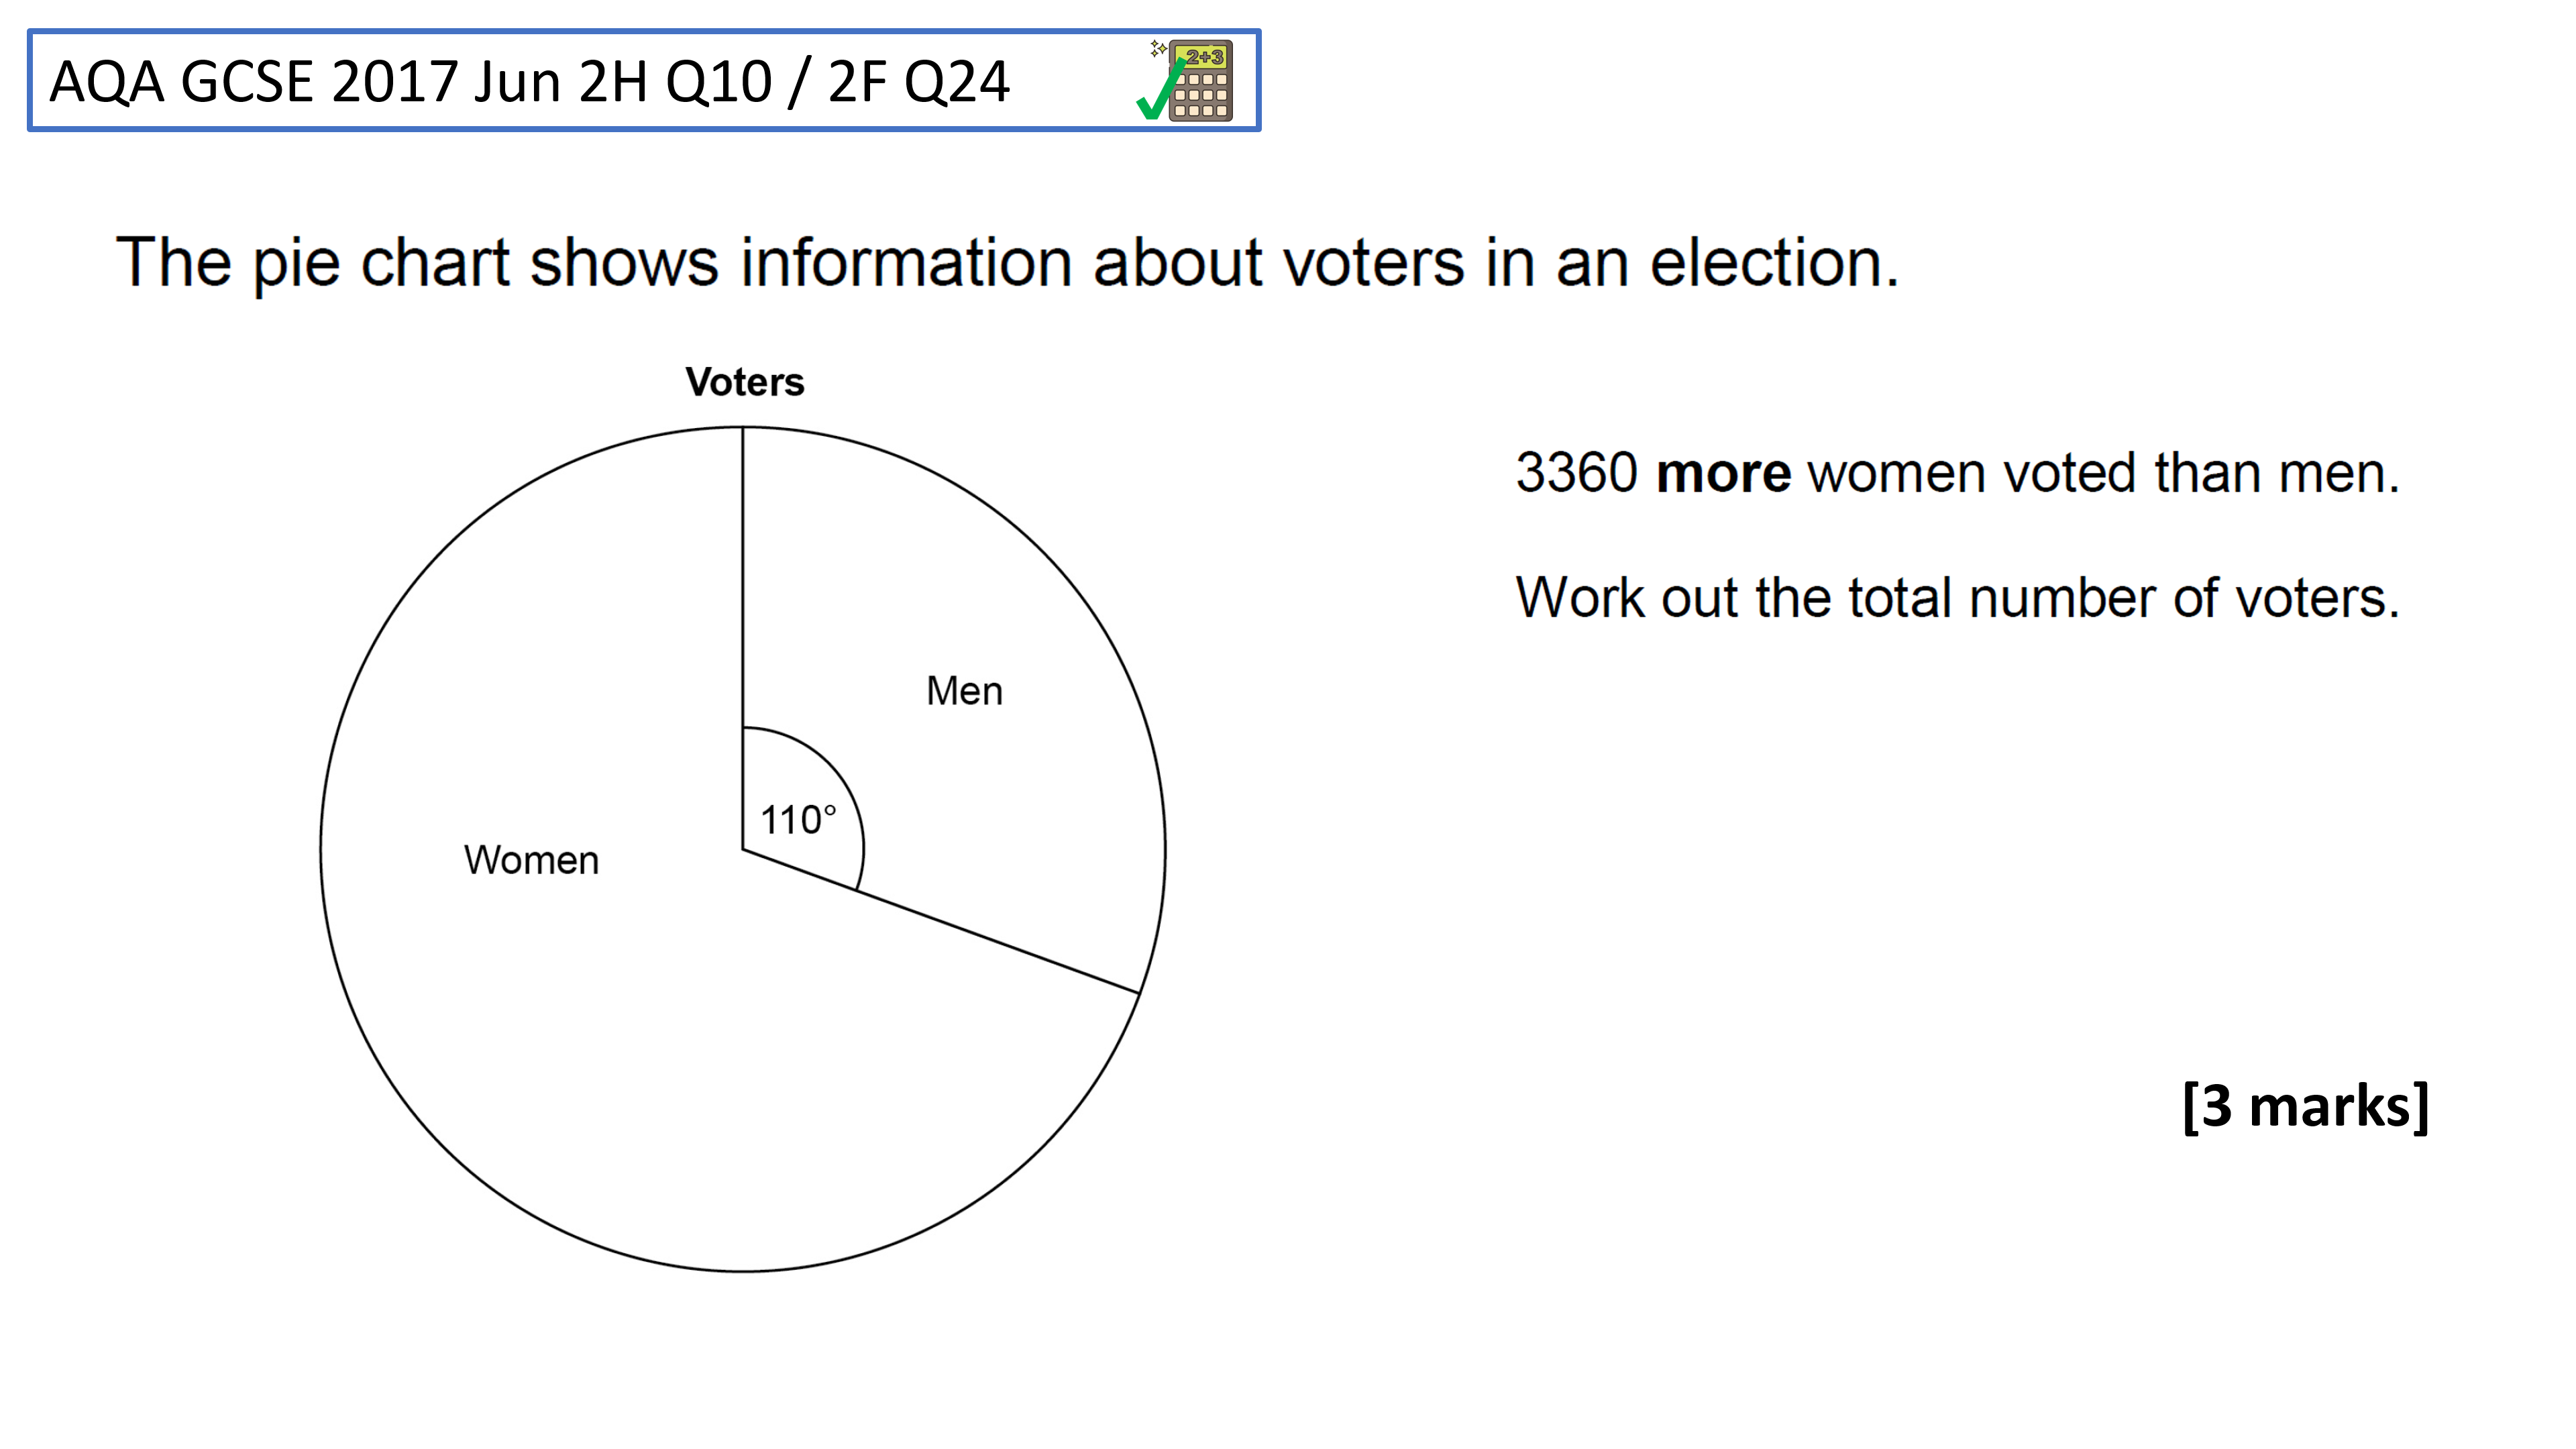The width and height of the screenshot is (2576, 1449).
Task: Click the Men sector label
Action: tap(964, 691)
